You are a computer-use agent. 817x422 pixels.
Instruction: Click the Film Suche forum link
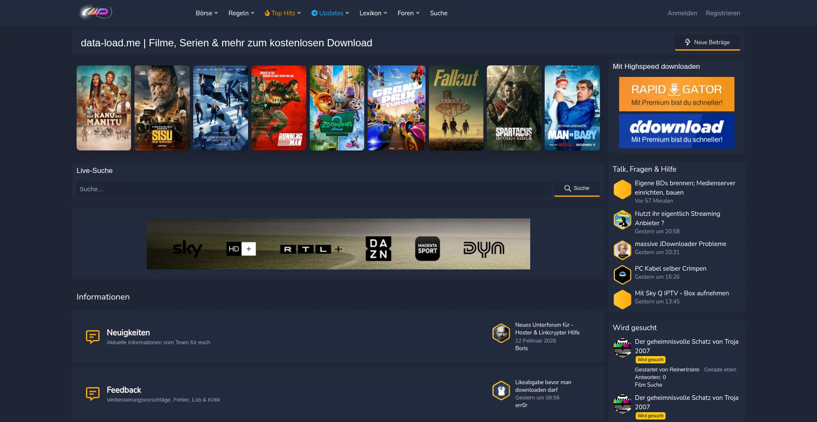coord(648,385)
